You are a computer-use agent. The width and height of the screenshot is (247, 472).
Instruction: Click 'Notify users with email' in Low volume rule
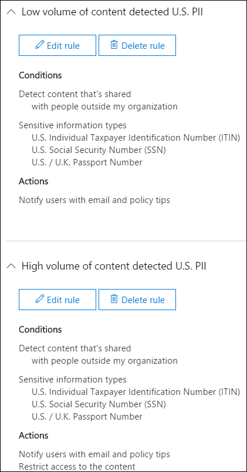click(94, 200)
